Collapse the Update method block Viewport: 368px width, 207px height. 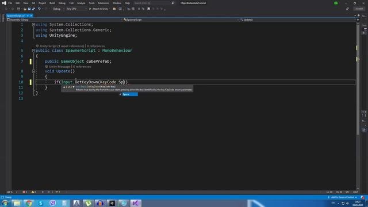33,71
